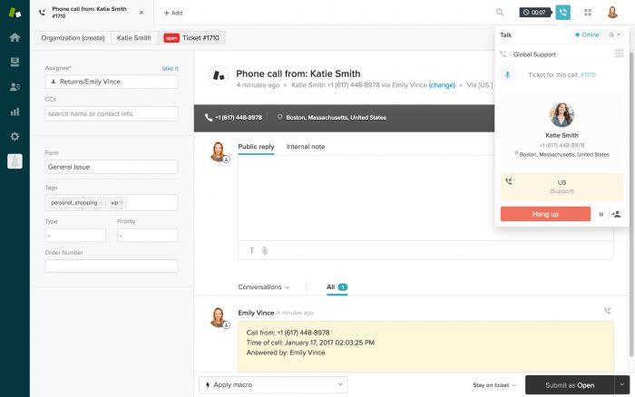This screenshot has width=635, height=397.
Task: Mute the microphone in the Talk panel
Action: [508, 73]
